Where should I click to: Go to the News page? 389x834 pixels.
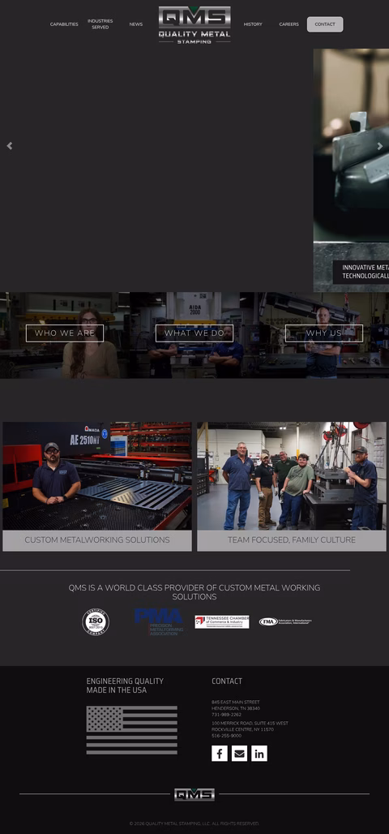(135, 24)
